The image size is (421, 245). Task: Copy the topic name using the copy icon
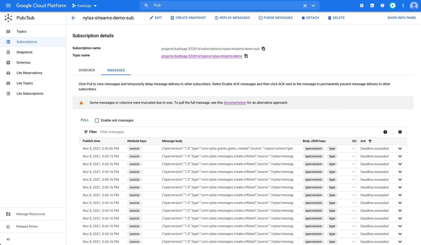[246, 56]
